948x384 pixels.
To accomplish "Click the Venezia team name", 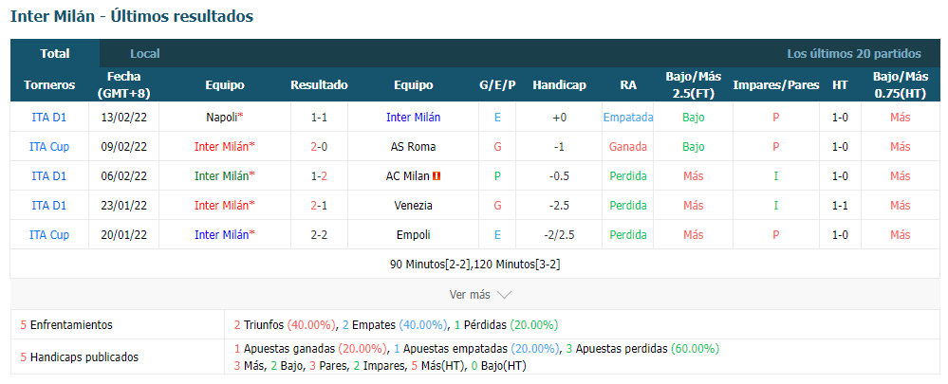I will coord(413,206).
